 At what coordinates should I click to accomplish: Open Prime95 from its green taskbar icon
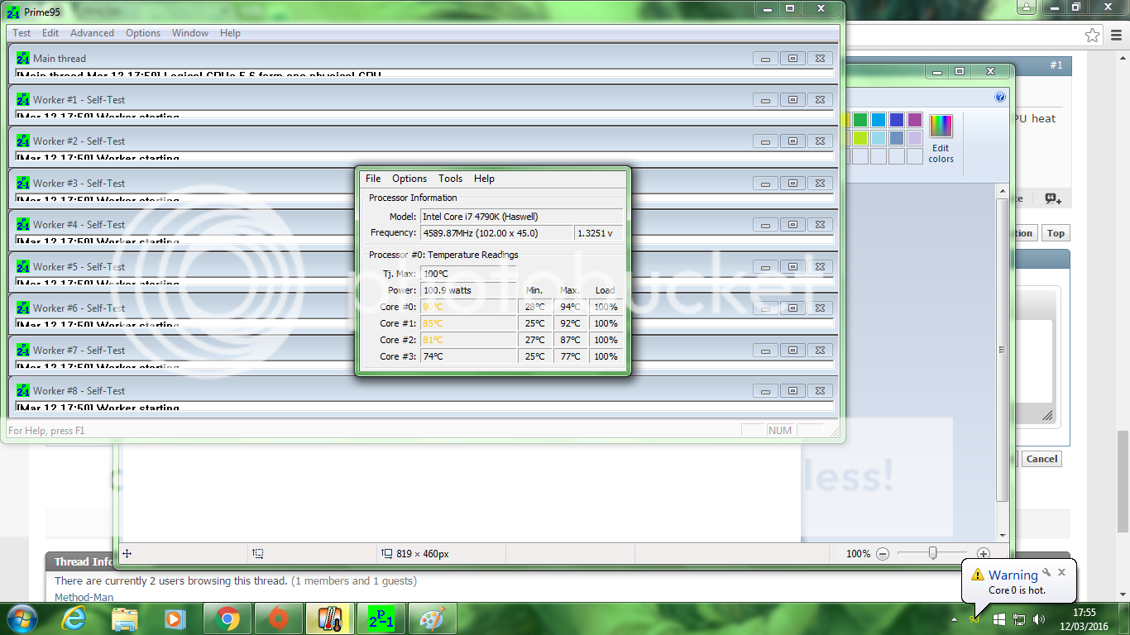coord(381,618)
